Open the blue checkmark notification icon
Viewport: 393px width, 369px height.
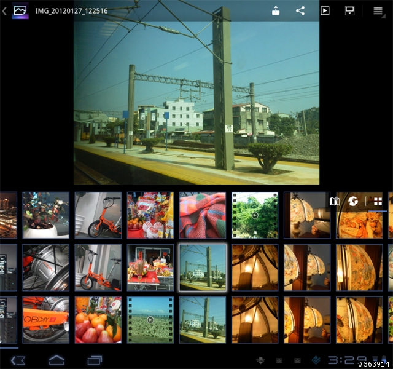click(x=316, y=361)
